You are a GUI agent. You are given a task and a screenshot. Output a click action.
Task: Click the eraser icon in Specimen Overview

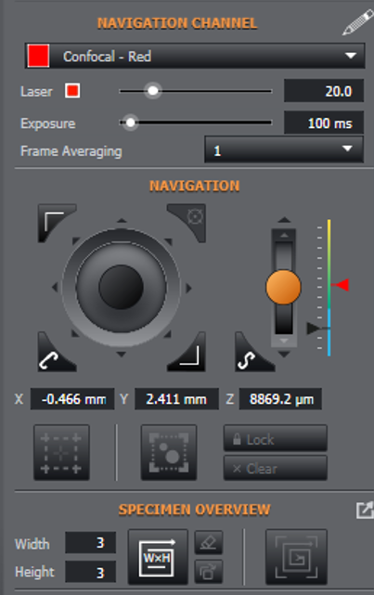[x=209, y=542]
